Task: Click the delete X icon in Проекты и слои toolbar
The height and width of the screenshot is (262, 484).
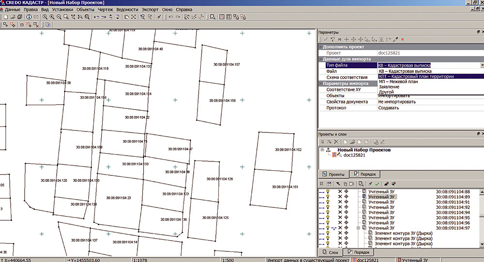Action: click(x=336, y=142)
